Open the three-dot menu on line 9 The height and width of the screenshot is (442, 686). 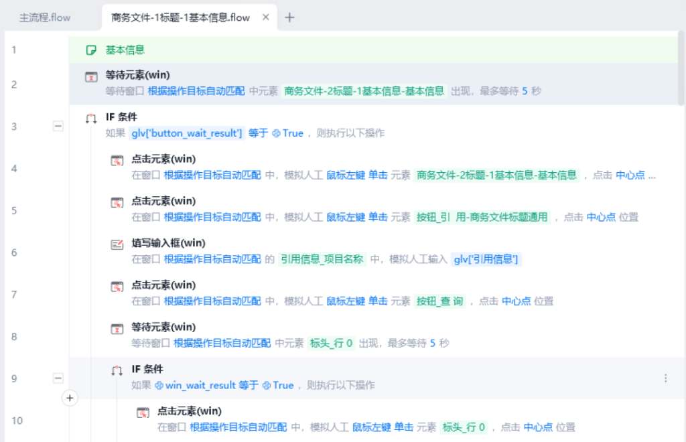(x=665, y=378)
